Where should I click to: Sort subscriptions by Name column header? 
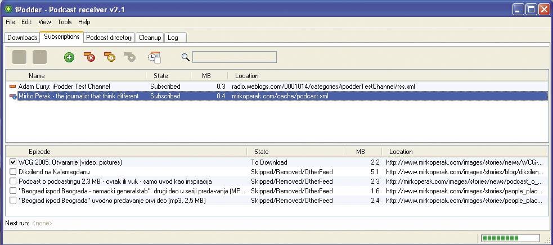[76, 76]
